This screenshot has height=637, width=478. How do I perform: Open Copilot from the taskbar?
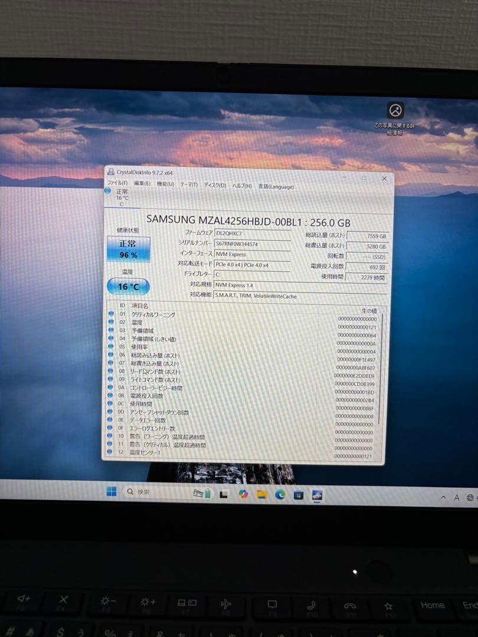243,494
